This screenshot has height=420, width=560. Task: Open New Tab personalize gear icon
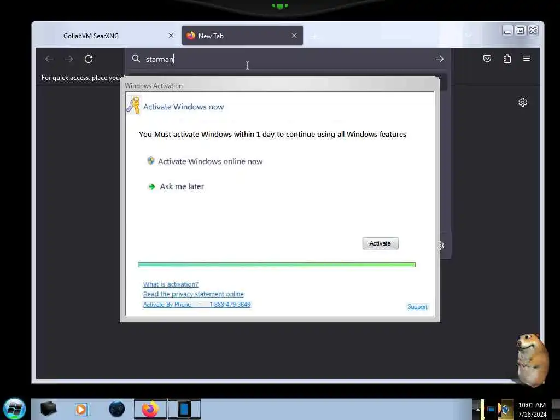[522, 102]
